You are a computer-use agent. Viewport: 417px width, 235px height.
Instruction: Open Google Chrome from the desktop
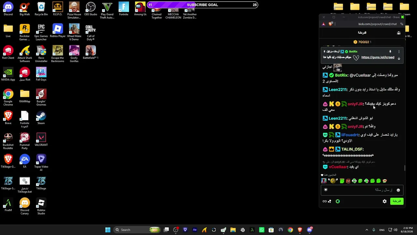pos(8,98)
